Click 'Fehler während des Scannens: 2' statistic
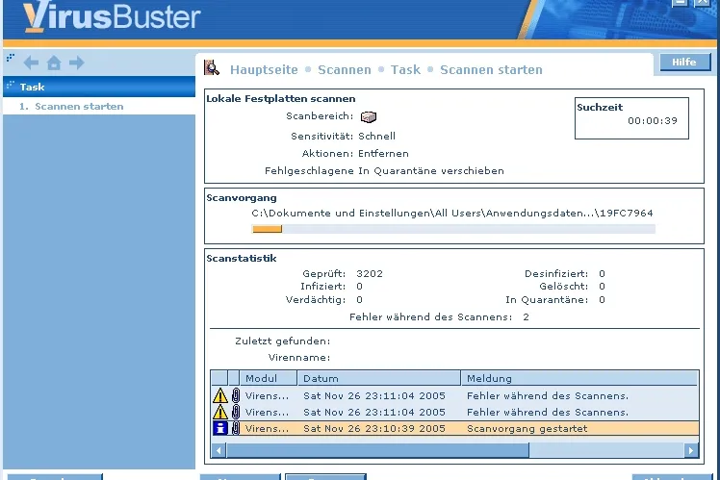This screenshot has width=720, height=480. click(x=440, y=316)
